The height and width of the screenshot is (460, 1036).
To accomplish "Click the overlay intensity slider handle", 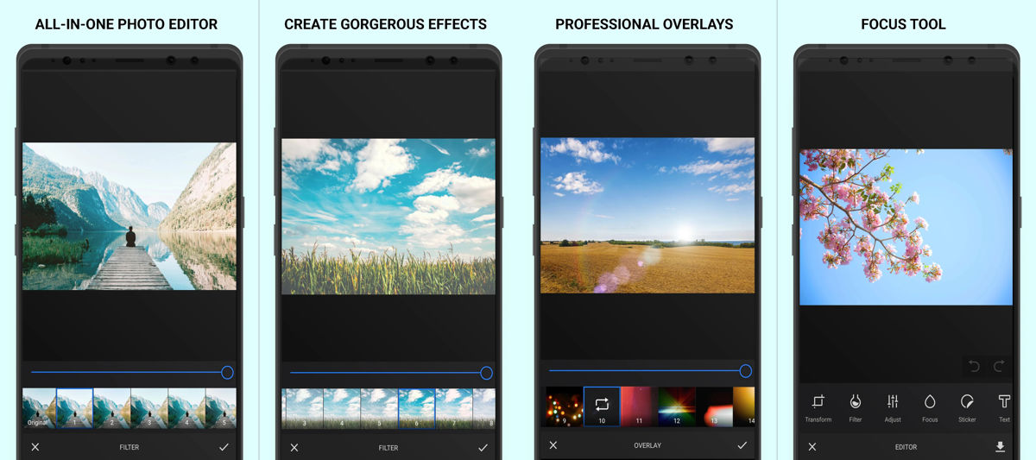I will 745,371.
